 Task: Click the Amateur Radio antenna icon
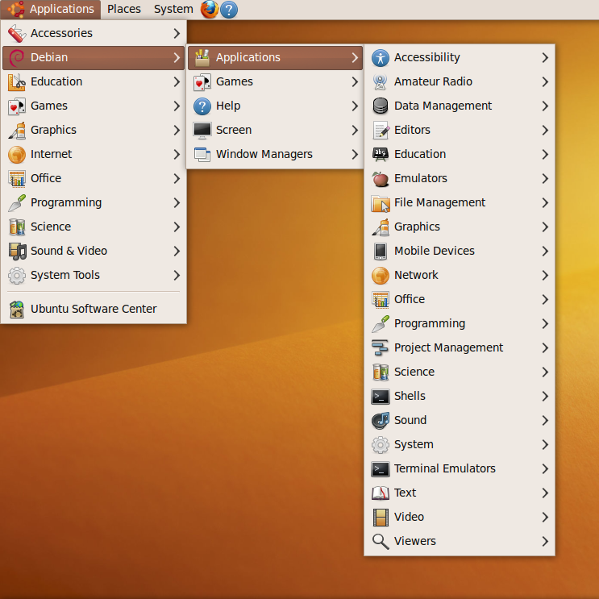(380, 81)
